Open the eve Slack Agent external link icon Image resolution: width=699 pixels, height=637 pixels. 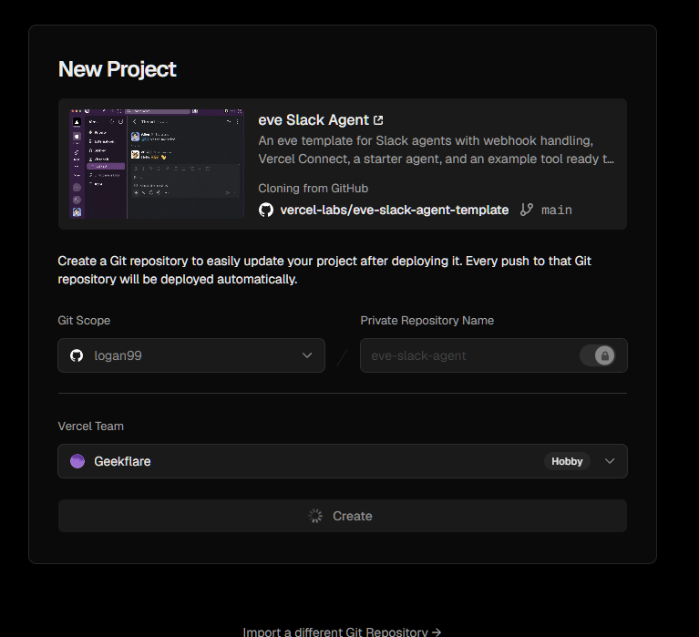point(378,120)
